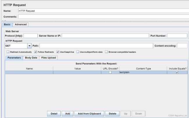Click the Name input field

104,11
